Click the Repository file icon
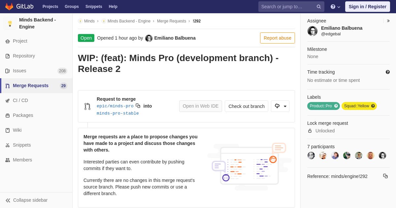 click(x=8, y=56)
